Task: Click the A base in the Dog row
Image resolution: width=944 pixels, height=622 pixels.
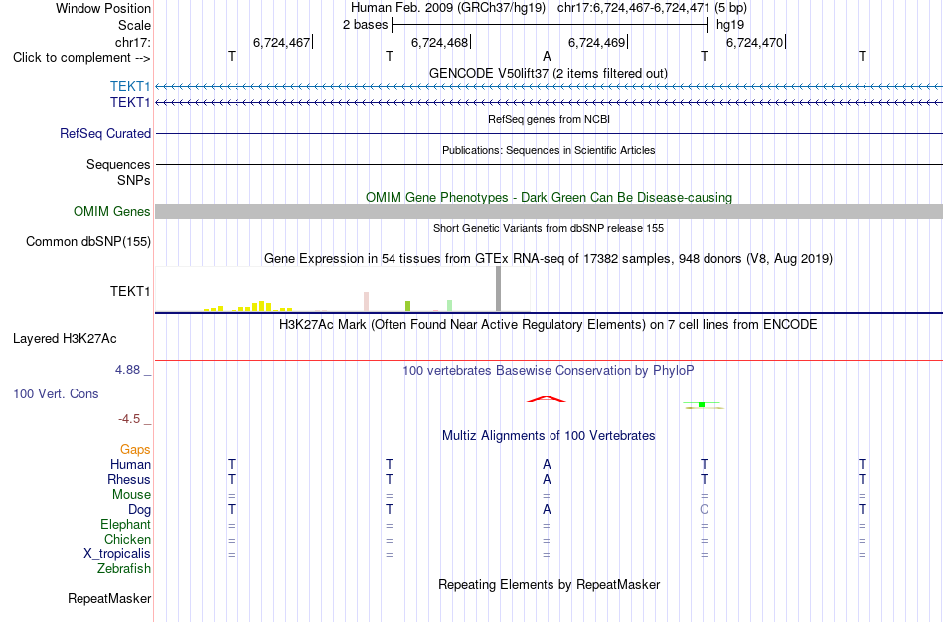Action: tap(547, 510)
